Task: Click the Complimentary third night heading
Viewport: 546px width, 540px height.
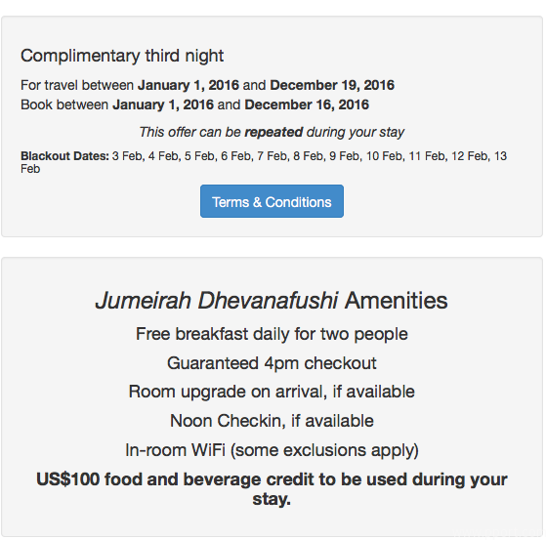Action: click(122, 56)
